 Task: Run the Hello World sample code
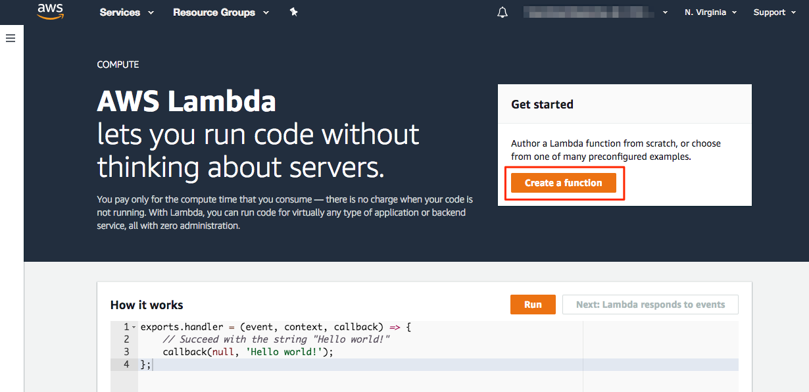click(x=533, y=304)
